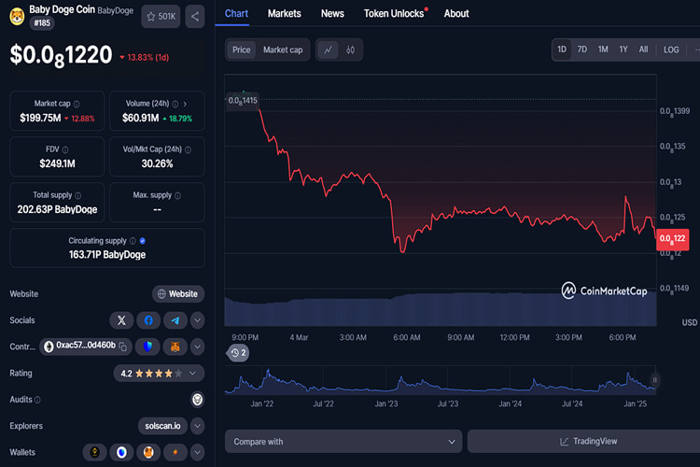
Task: Click the $199.75M market cap value
Action: (40, 118)
